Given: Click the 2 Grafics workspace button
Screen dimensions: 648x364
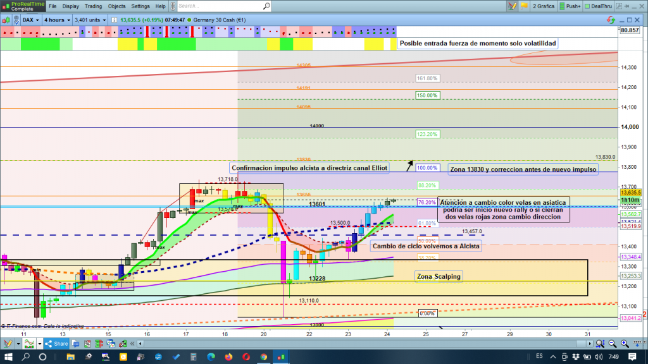Looking at the screenshot, I should pyautogui.click(x=544, y=6).
